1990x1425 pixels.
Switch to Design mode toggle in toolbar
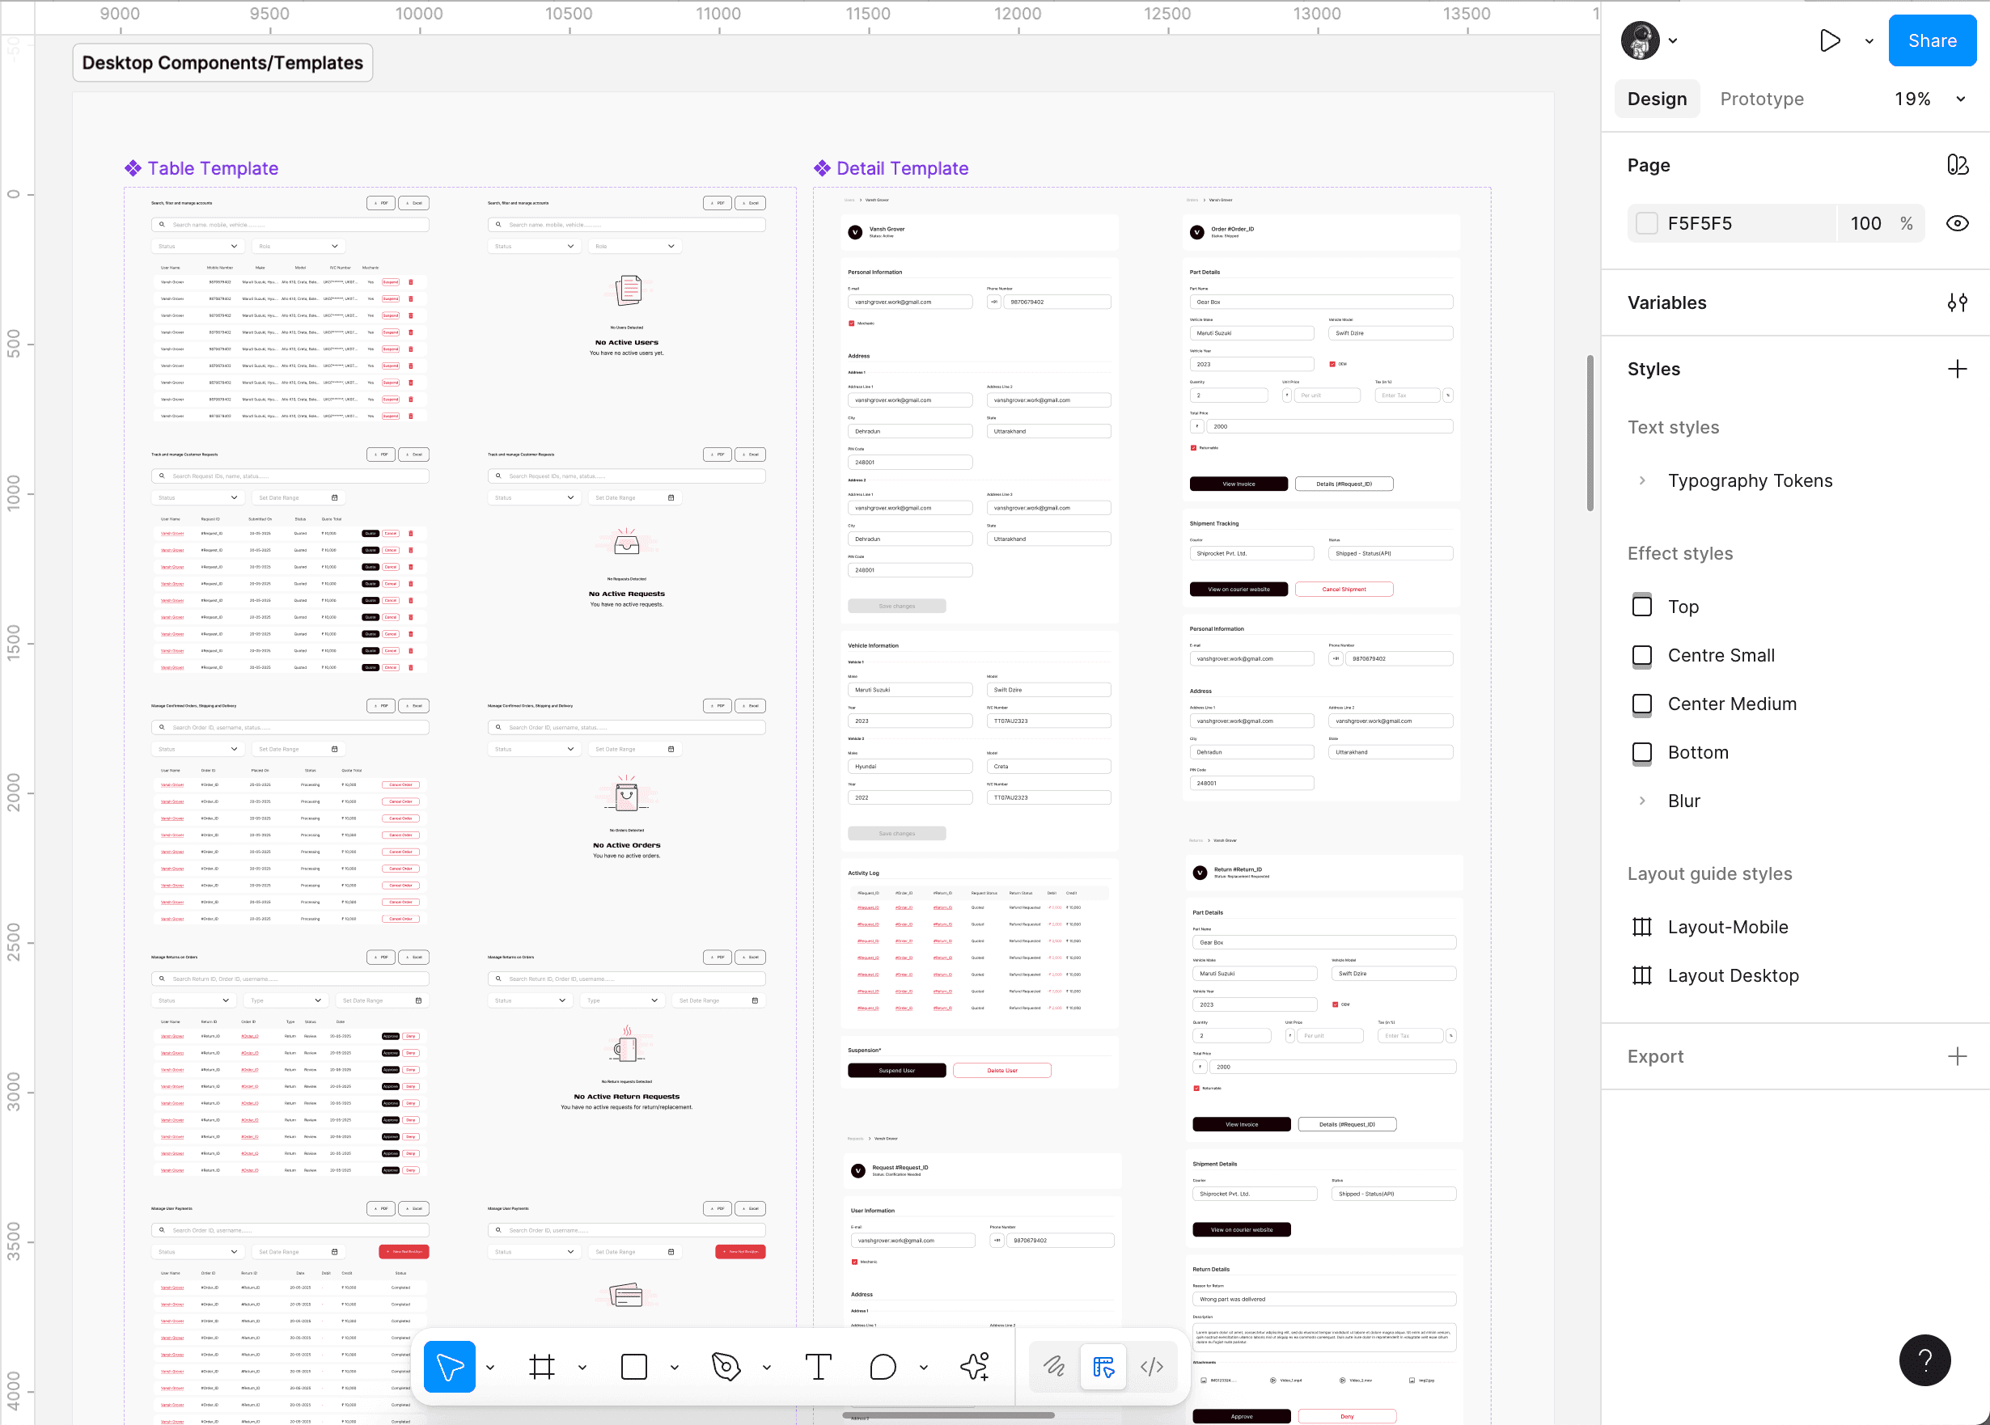1103,1366
